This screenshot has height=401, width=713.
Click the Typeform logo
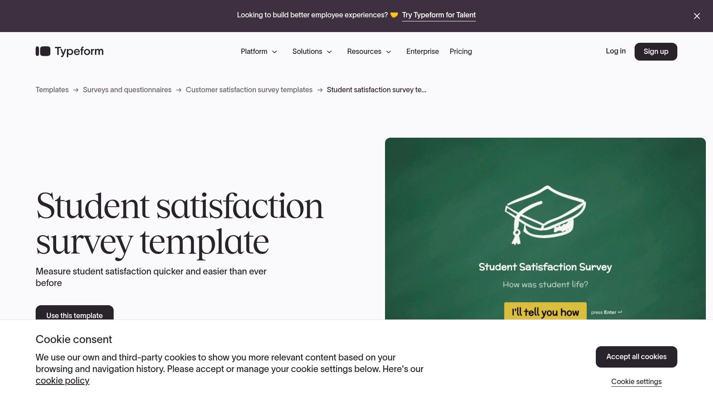69,51
